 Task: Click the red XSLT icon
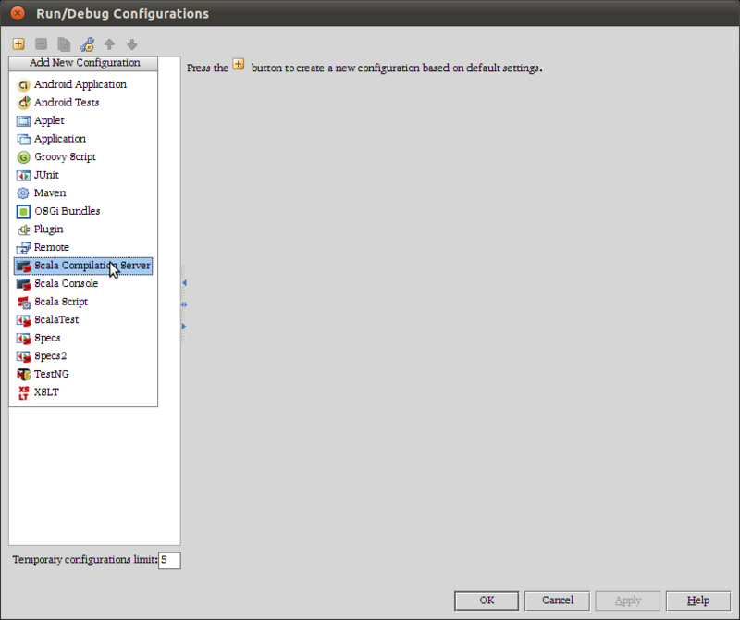(23, 392)
